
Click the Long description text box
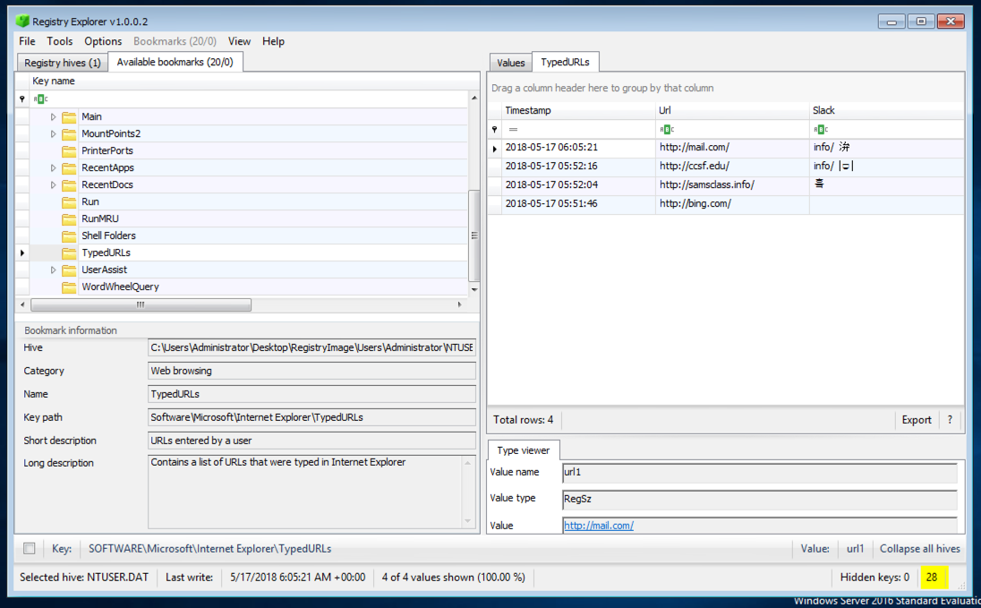tap(311, 492)
